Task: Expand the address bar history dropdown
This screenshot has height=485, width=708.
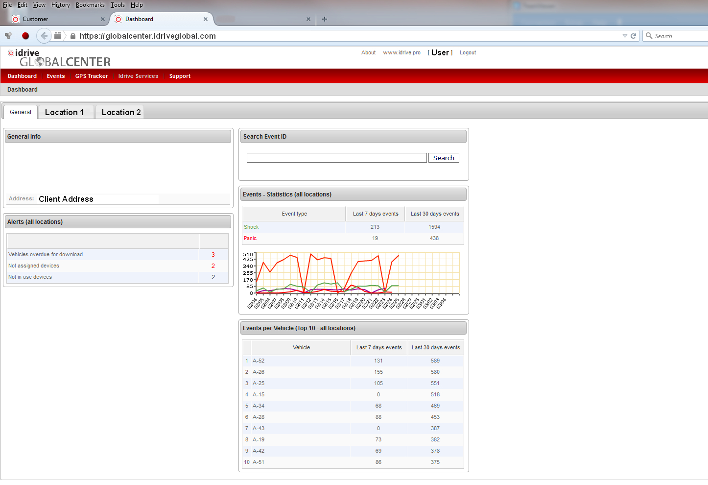Action: pyautogui.click(x=624, y=36)
